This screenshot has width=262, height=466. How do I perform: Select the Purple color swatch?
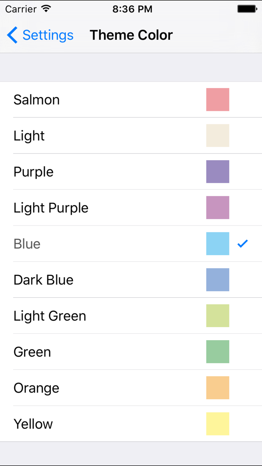coord(217,172)
